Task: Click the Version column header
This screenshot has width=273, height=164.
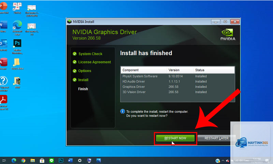Action: tap(180, 70)
